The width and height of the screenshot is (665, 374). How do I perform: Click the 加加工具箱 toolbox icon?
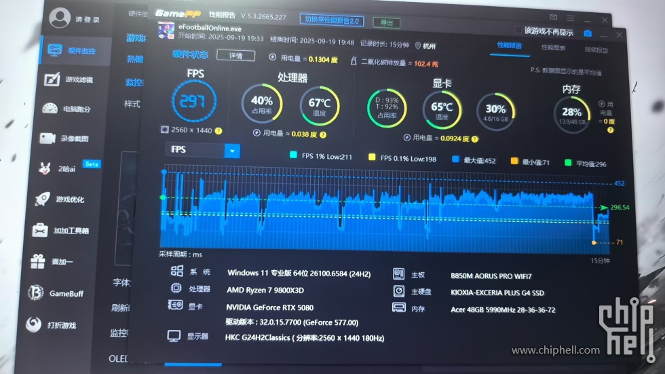[x=40, y=230]
